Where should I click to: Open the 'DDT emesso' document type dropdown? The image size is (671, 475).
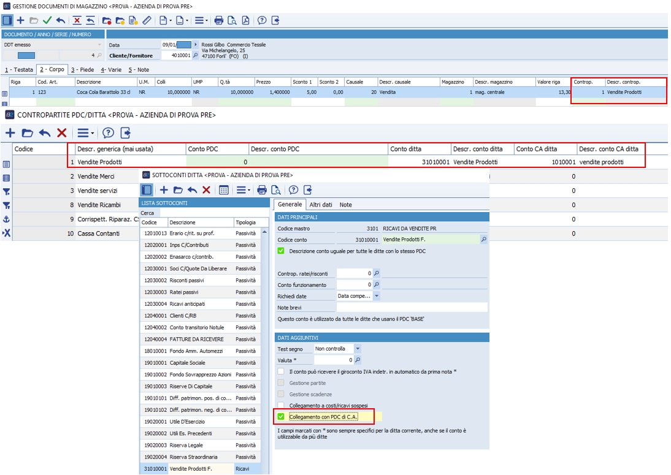(x=99, y=45)
